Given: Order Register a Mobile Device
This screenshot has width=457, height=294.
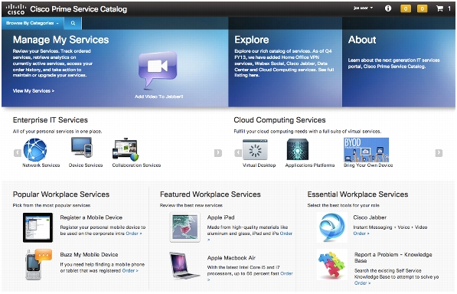Looking at the screenshot, I should click(134, 234).
